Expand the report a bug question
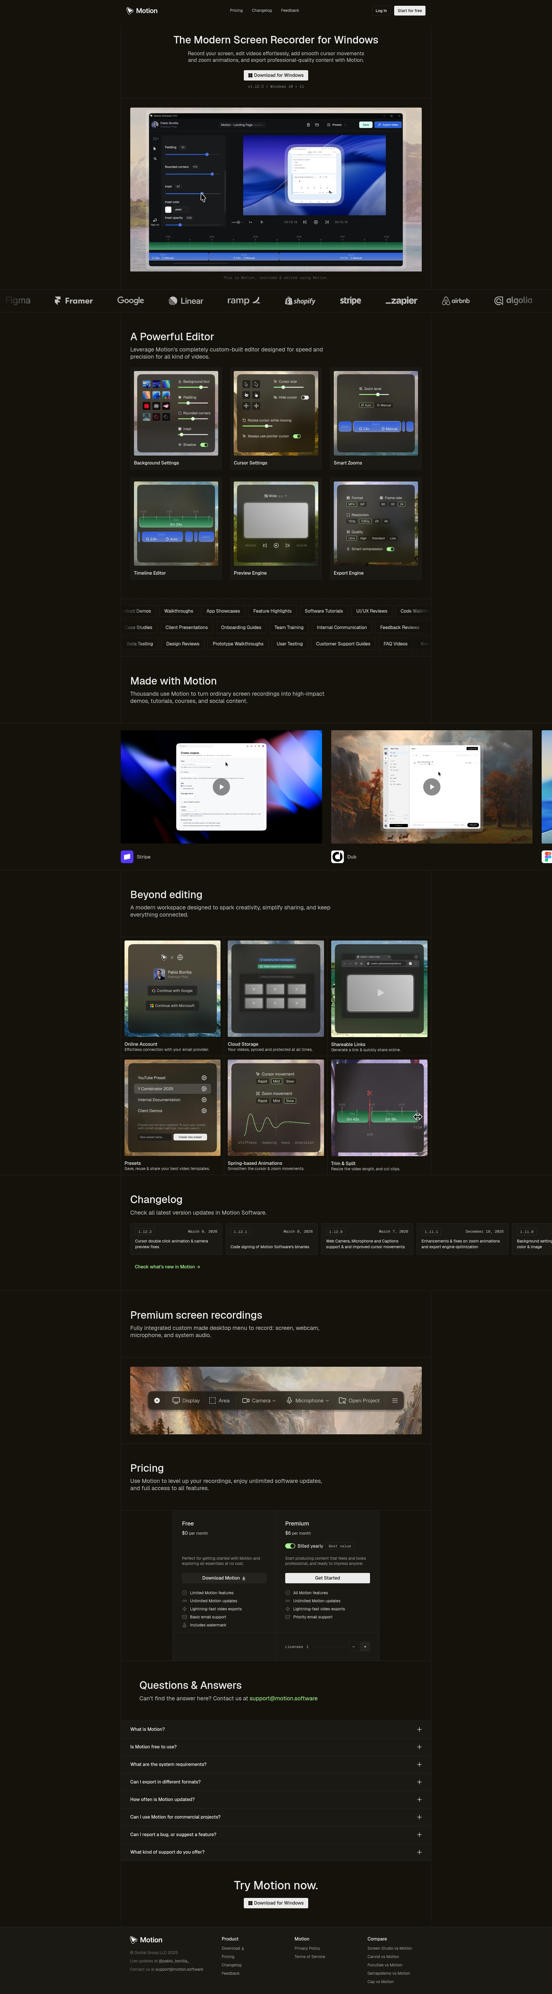The width and height of the screenshot is (552, 1994). pyautogui.click(x=276, y=1835)
